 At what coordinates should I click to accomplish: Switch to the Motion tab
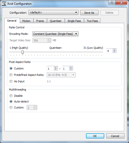26,21
